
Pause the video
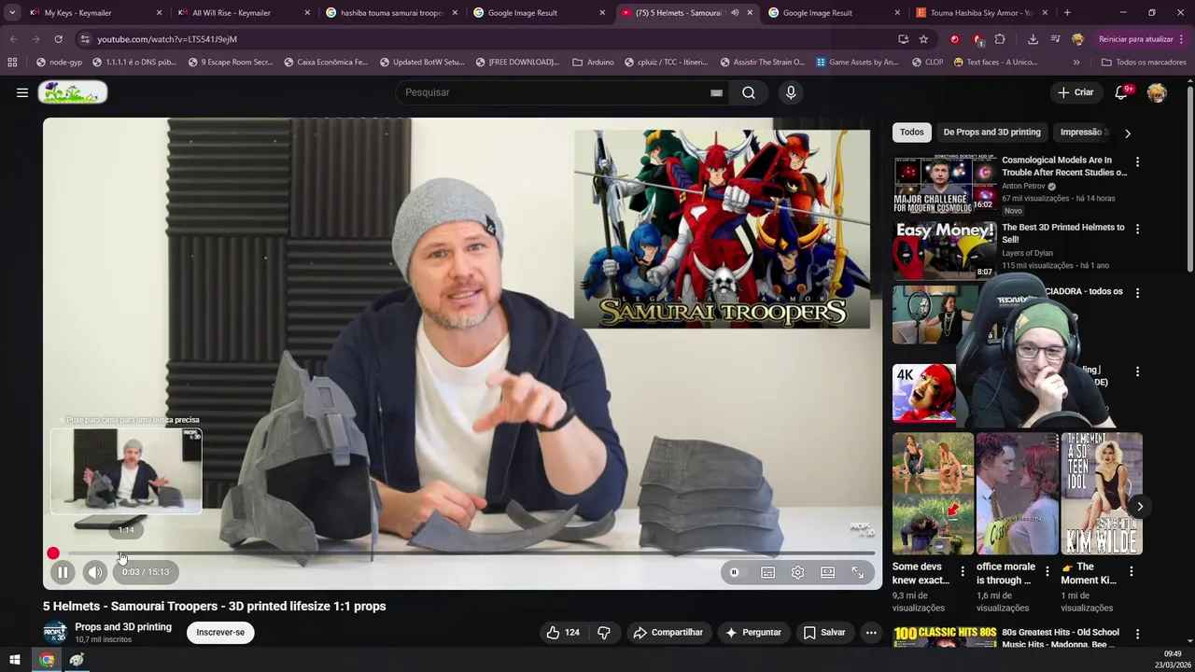[x=63, y=572]
